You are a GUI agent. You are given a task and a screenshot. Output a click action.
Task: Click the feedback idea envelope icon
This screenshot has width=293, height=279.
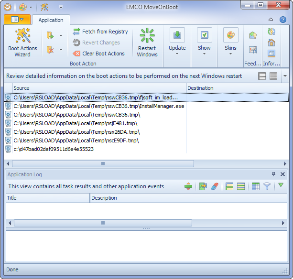pyautogui.click(x=253, y=35)
